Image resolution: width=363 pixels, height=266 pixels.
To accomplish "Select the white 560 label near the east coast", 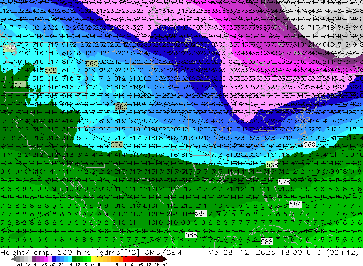I will 309,145.
